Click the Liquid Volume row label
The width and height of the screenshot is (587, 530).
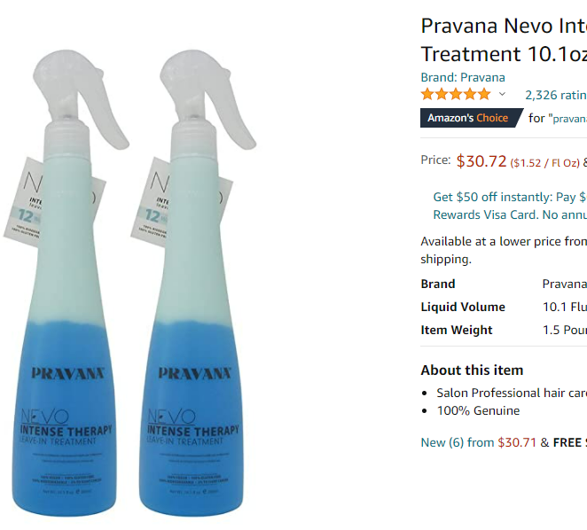(463, 307)
